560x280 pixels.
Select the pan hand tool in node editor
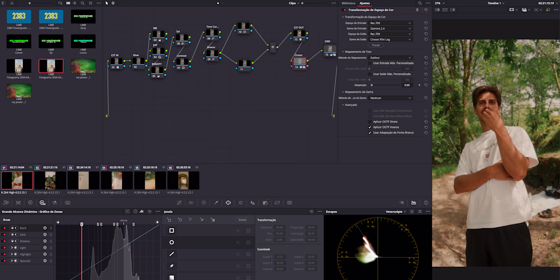(113, 3)
